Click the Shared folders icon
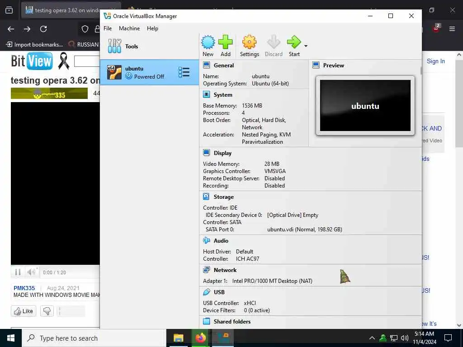The height and width of the screenshot is (347, 463). (x=206, y=321)
